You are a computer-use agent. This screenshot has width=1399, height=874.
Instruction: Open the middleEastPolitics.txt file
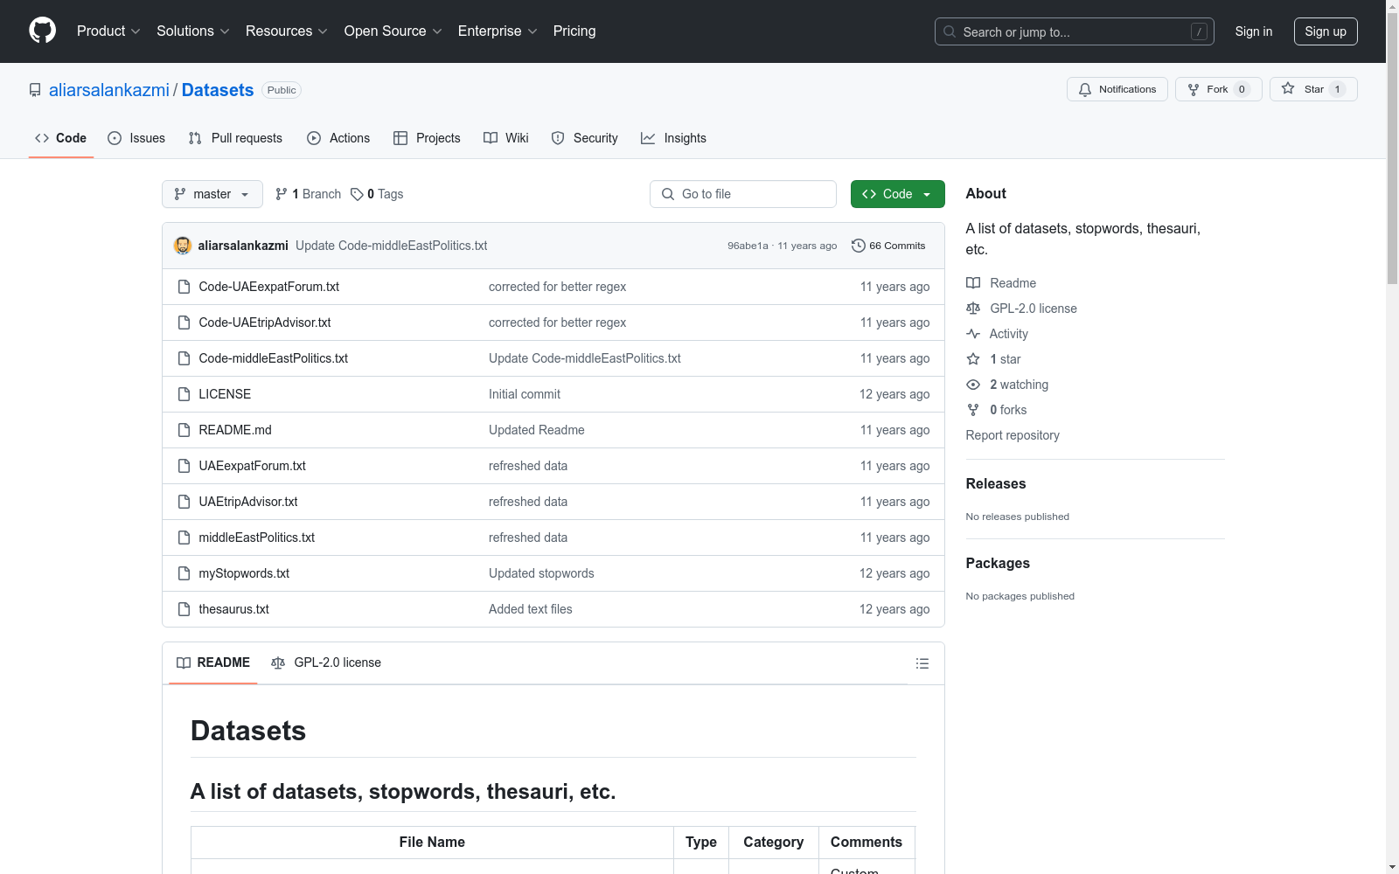[257, 538]
